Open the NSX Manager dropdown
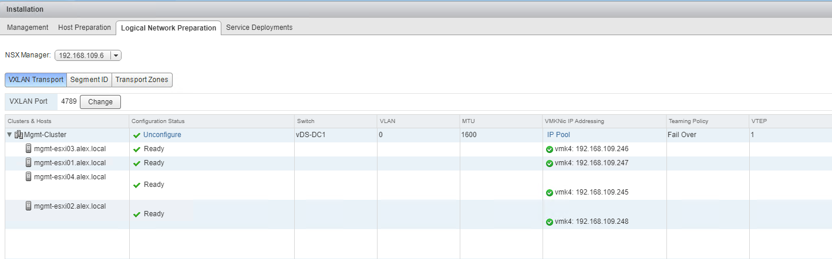The height and width of the screenshot is (259, 832). (x=116, y=56)
